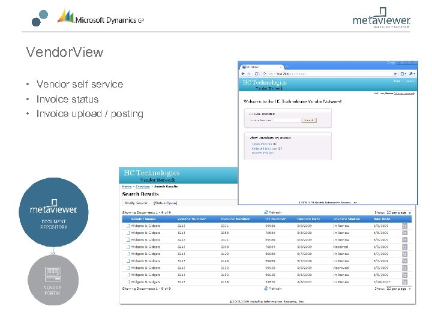Sort by Invoice Status column header

click(347, 219)
